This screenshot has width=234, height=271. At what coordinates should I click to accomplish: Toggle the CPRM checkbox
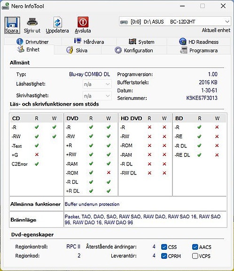pyautogui.click(x=164, y=256)
